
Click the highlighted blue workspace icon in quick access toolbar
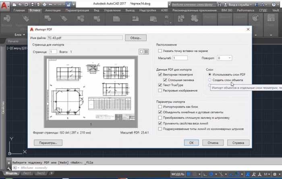pyautogui.click(x=68, y=5)
